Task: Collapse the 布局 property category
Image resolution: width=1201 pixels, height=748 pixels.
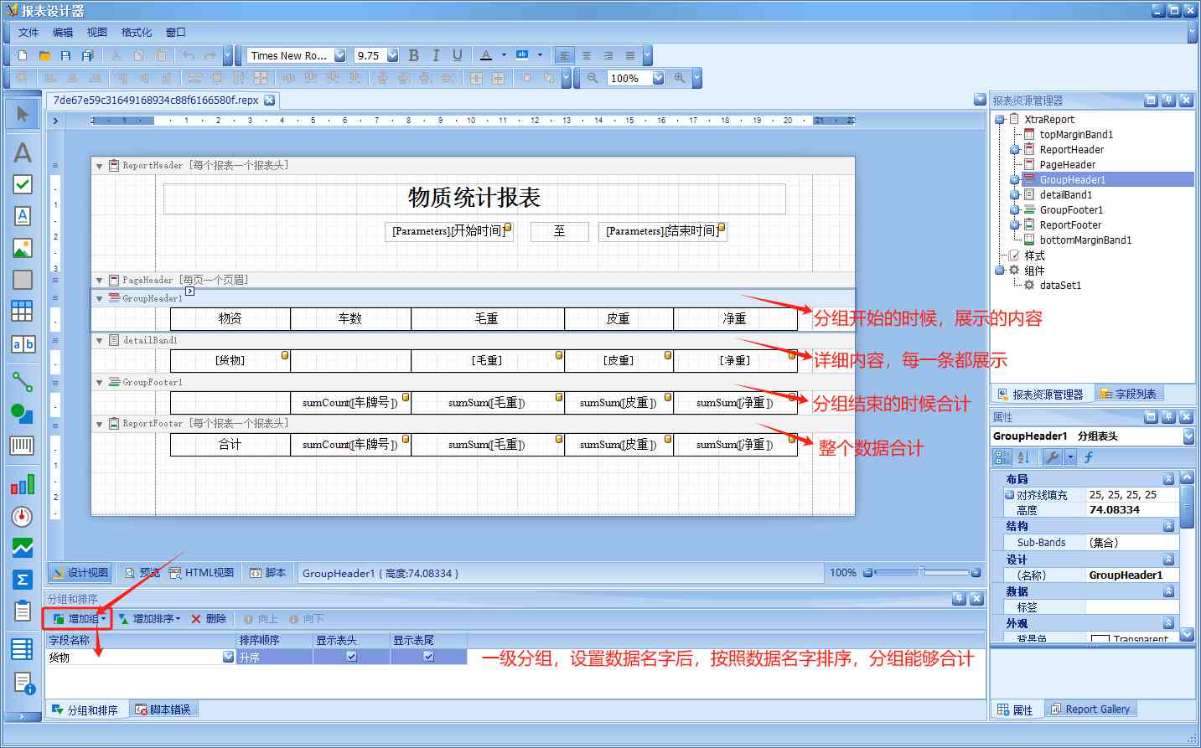Action: click(x=1168, y=479)
